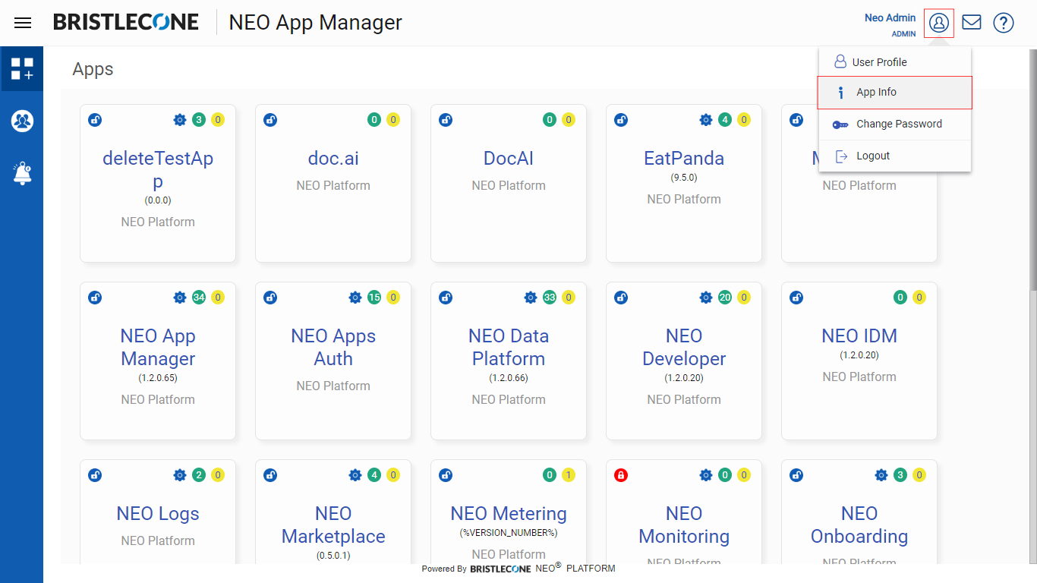Open the NEO Data Platform app title

pyautogui.click(x=509, y=348)
